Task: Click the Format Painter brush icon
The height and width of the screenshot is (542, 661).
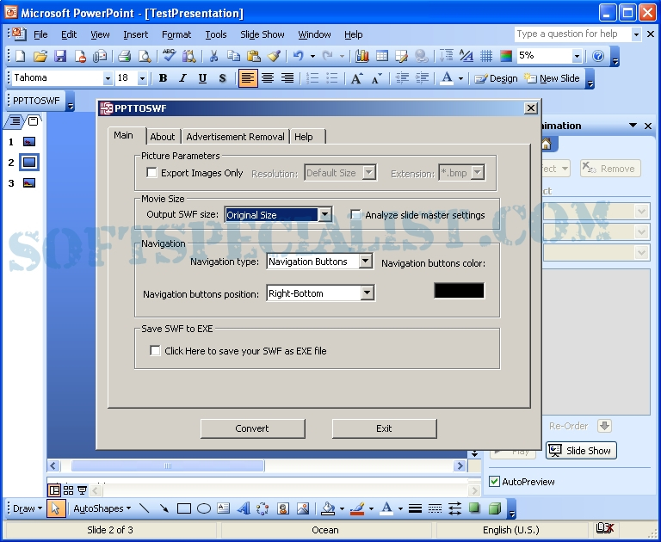Action: click(x=274, y=56)
